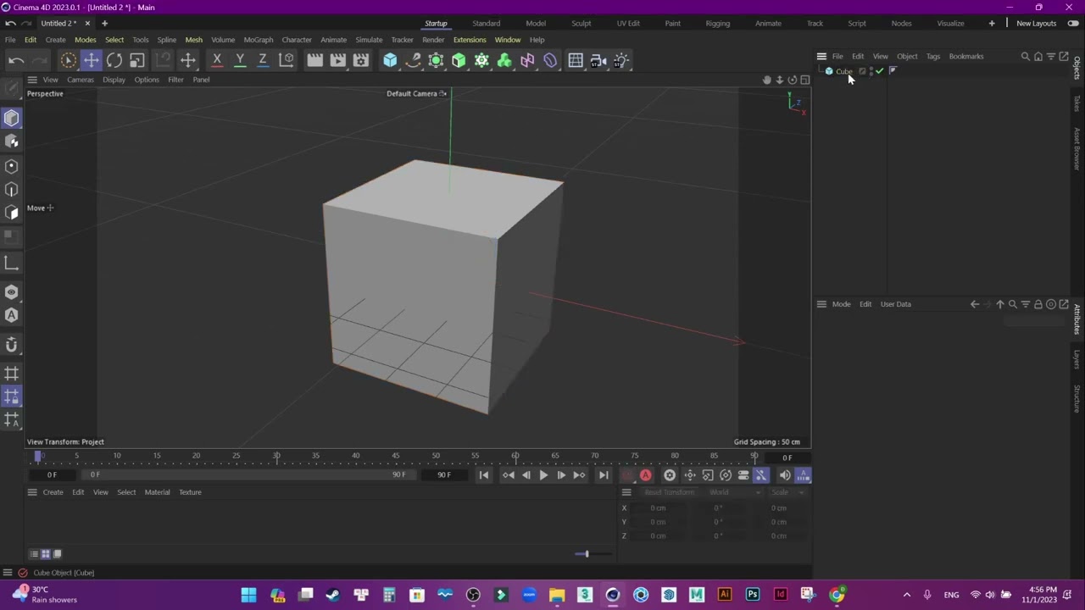The image size is (1085, 610).
Task: Go to the end of timeline
Action: (604, 475)
